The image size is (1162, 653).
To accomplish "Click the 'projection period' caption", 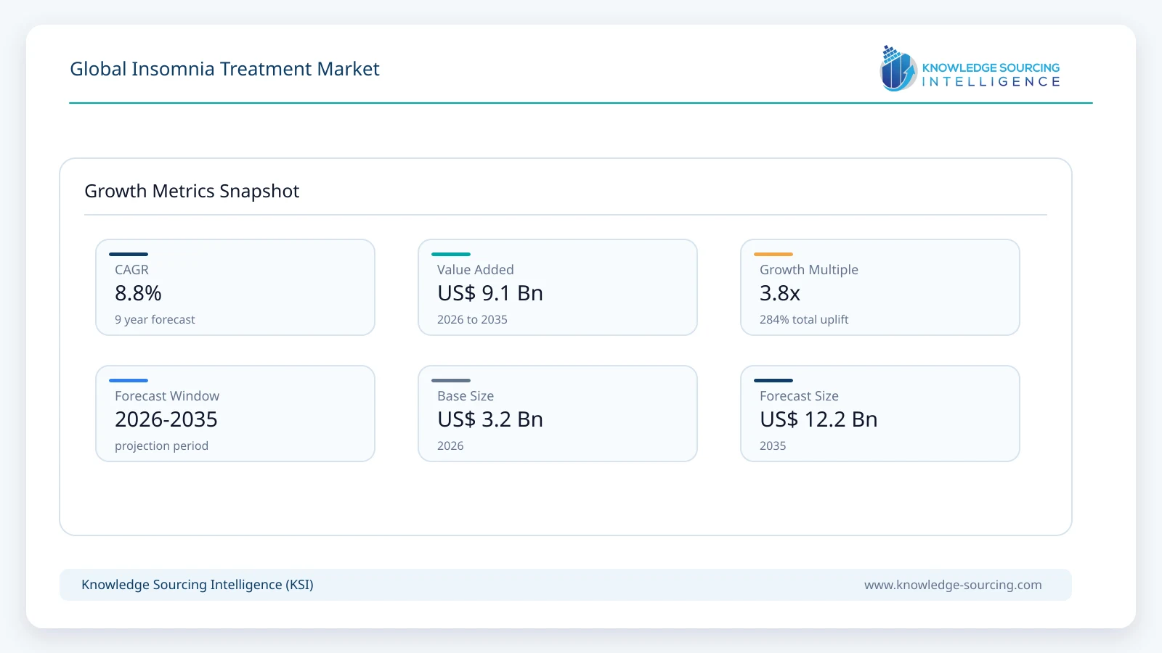I will (x=161, y=445).
